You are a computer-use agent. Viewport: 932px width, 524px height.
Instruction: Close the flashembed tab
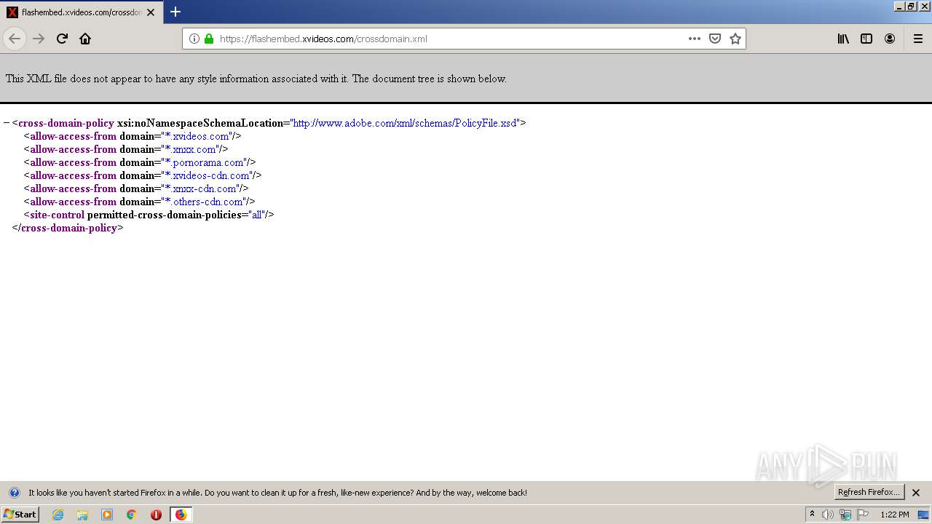(x=151, y=12)
